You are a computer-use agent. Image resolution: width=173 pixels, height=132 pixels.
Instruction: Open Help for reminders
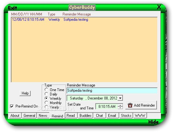coord(25,93)
